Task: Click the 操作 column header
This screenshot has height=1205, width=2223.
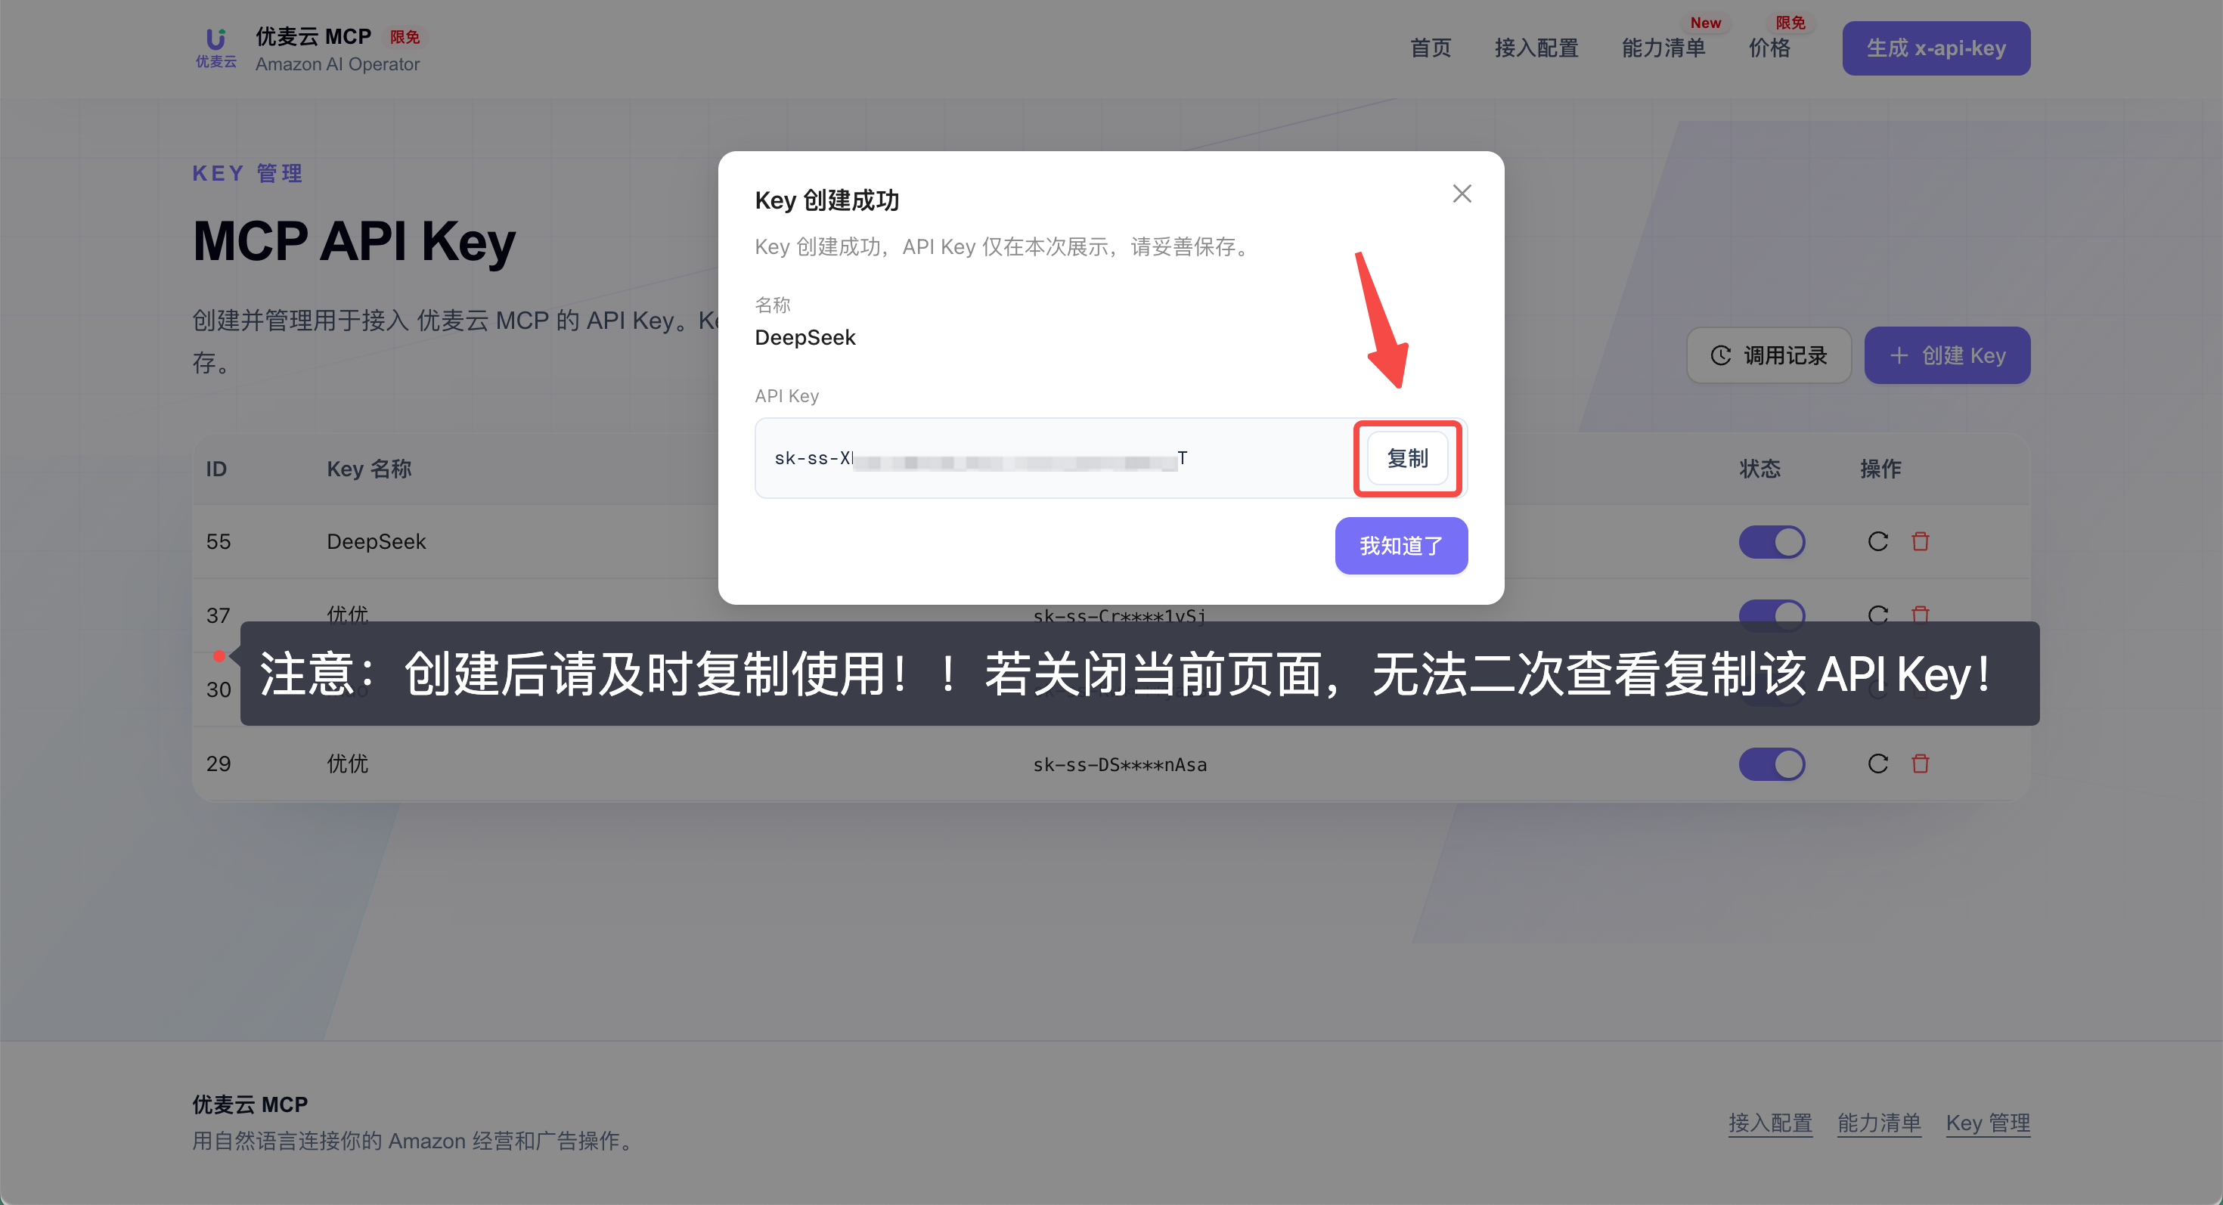Action: pos(1880,469)
